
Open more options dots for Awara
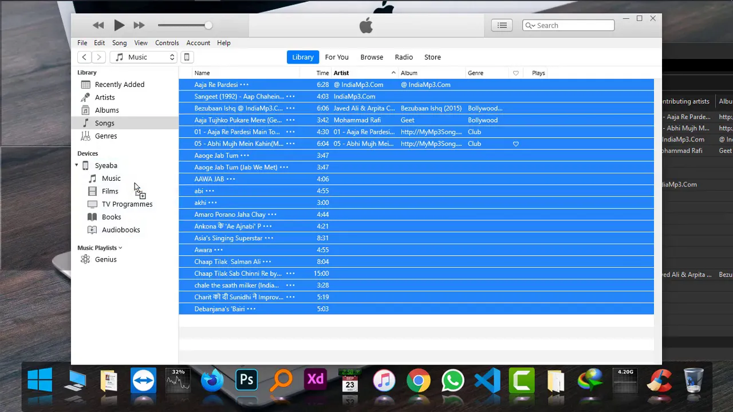pos(218,250)
